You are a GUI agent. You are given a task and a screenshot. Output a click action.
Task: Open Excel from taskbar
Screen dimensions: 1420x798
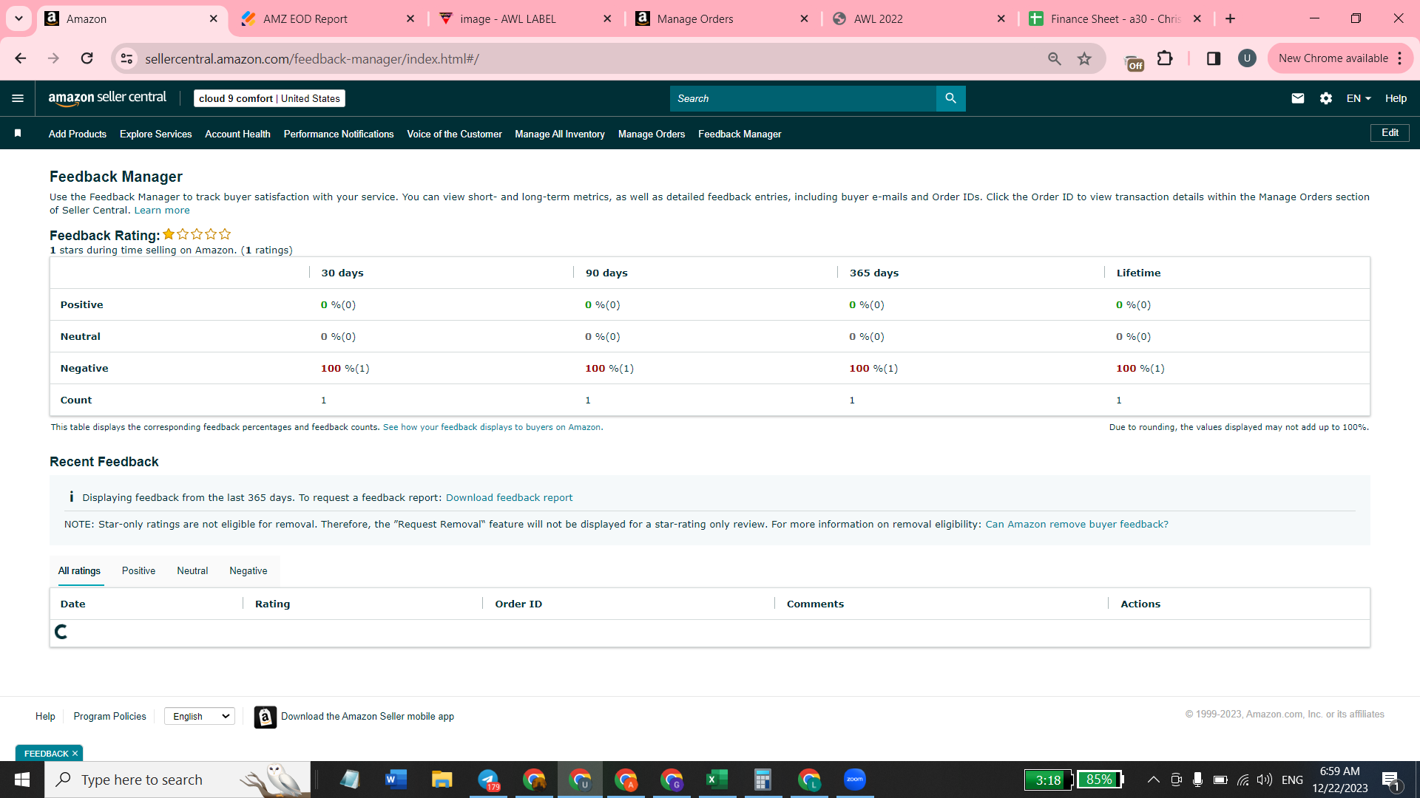pyautogui.click(x=717, y=780)
